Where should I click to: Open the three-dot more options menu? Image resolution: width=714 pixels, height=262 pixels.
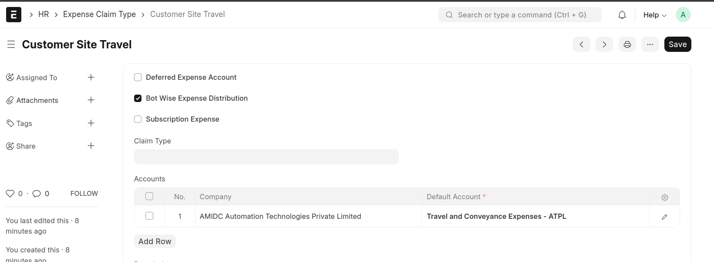point(650,44)
